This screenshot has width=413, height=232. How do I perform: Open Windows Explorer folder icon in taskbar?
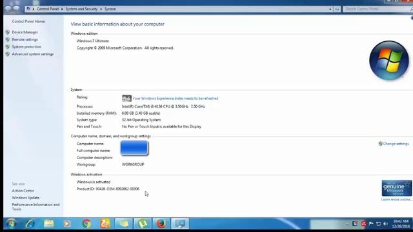click(x=49, y=224)
